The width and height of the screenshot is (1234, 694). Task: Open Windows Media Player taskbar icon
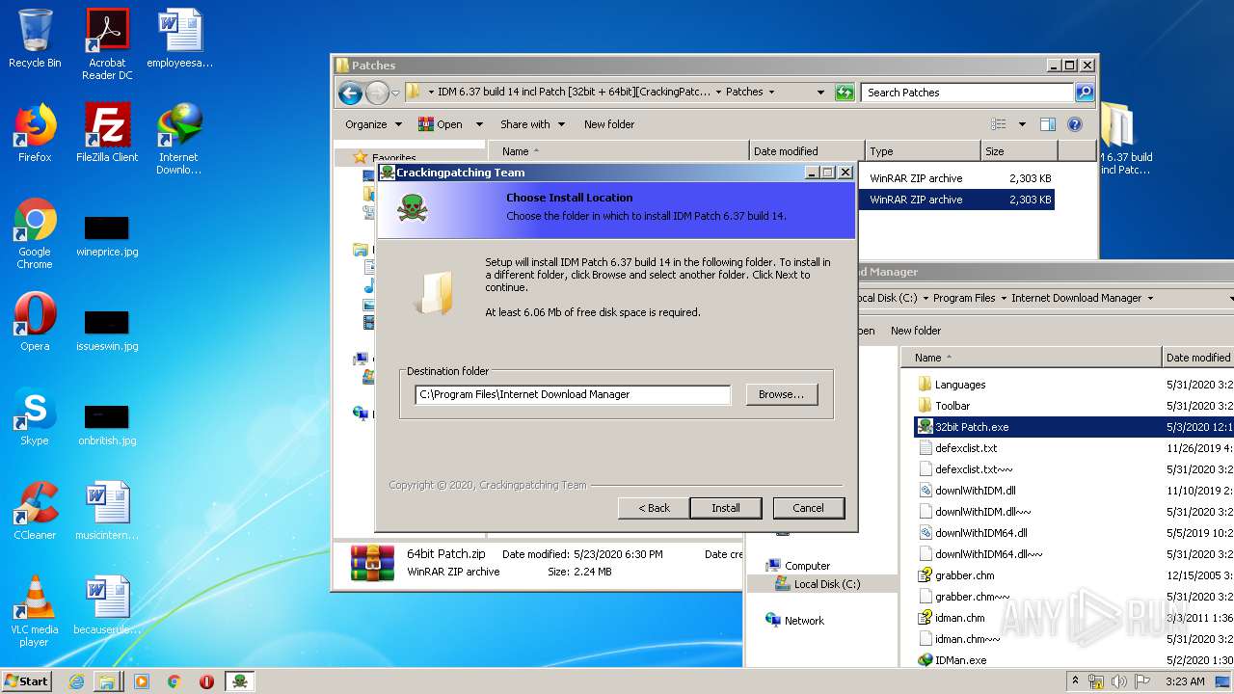coord(142,681)
